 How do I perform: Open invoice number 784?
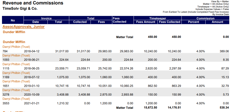point(5,51)
